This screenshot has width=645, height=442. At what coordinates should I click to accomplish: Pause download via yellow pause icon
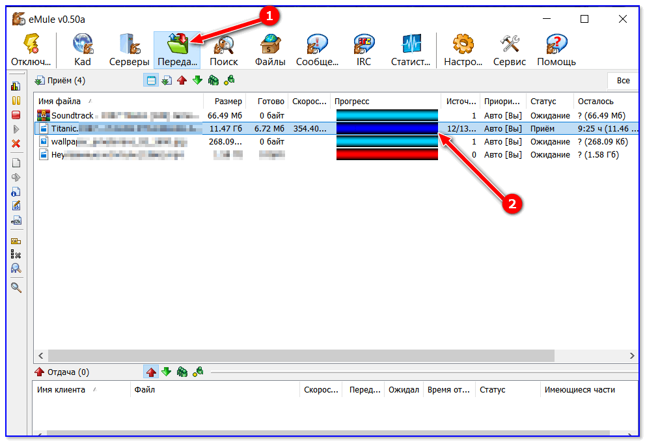[16, 100]
